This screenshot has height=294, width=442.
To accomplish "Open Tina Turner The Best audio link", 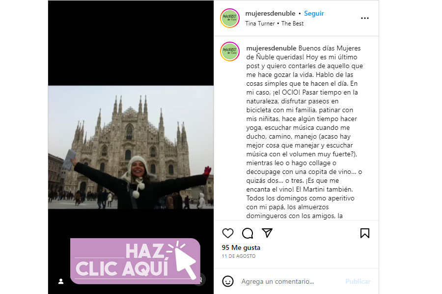I will [x=274, y=24].
